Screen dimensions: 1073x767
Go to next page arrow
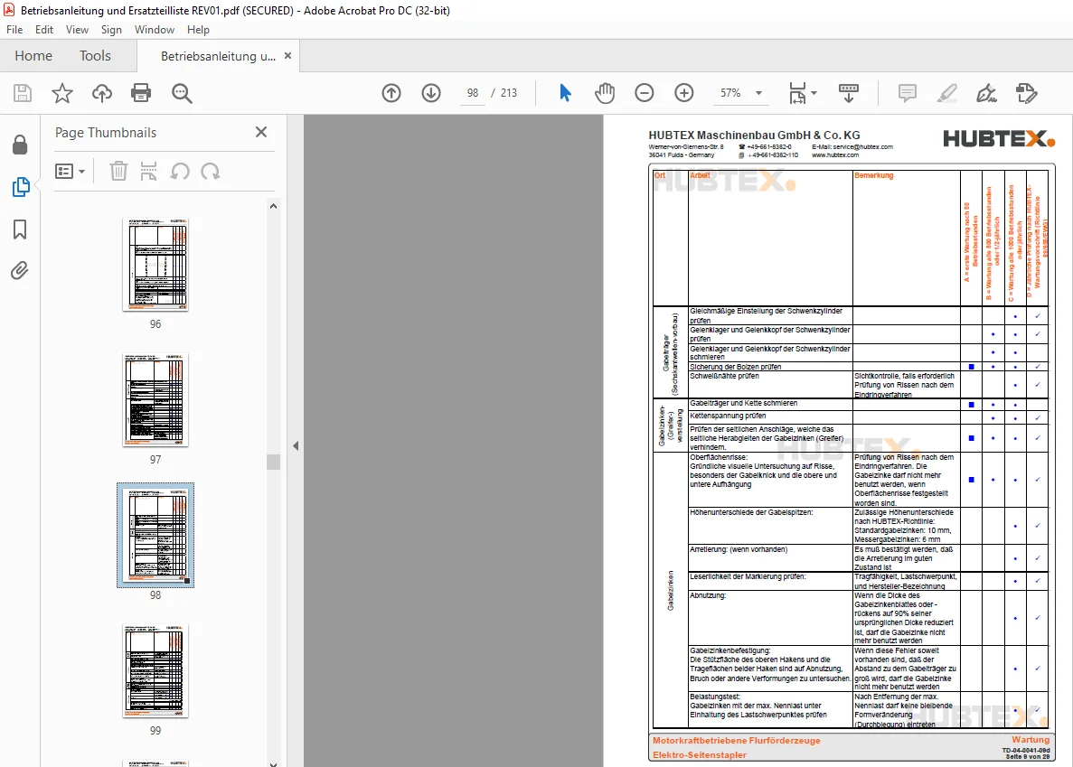coord(431,93)
